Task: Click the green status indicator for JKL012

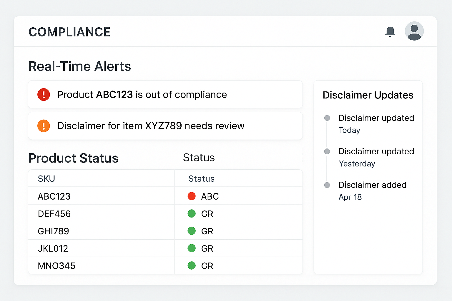Action: click(x=192, y=248)
